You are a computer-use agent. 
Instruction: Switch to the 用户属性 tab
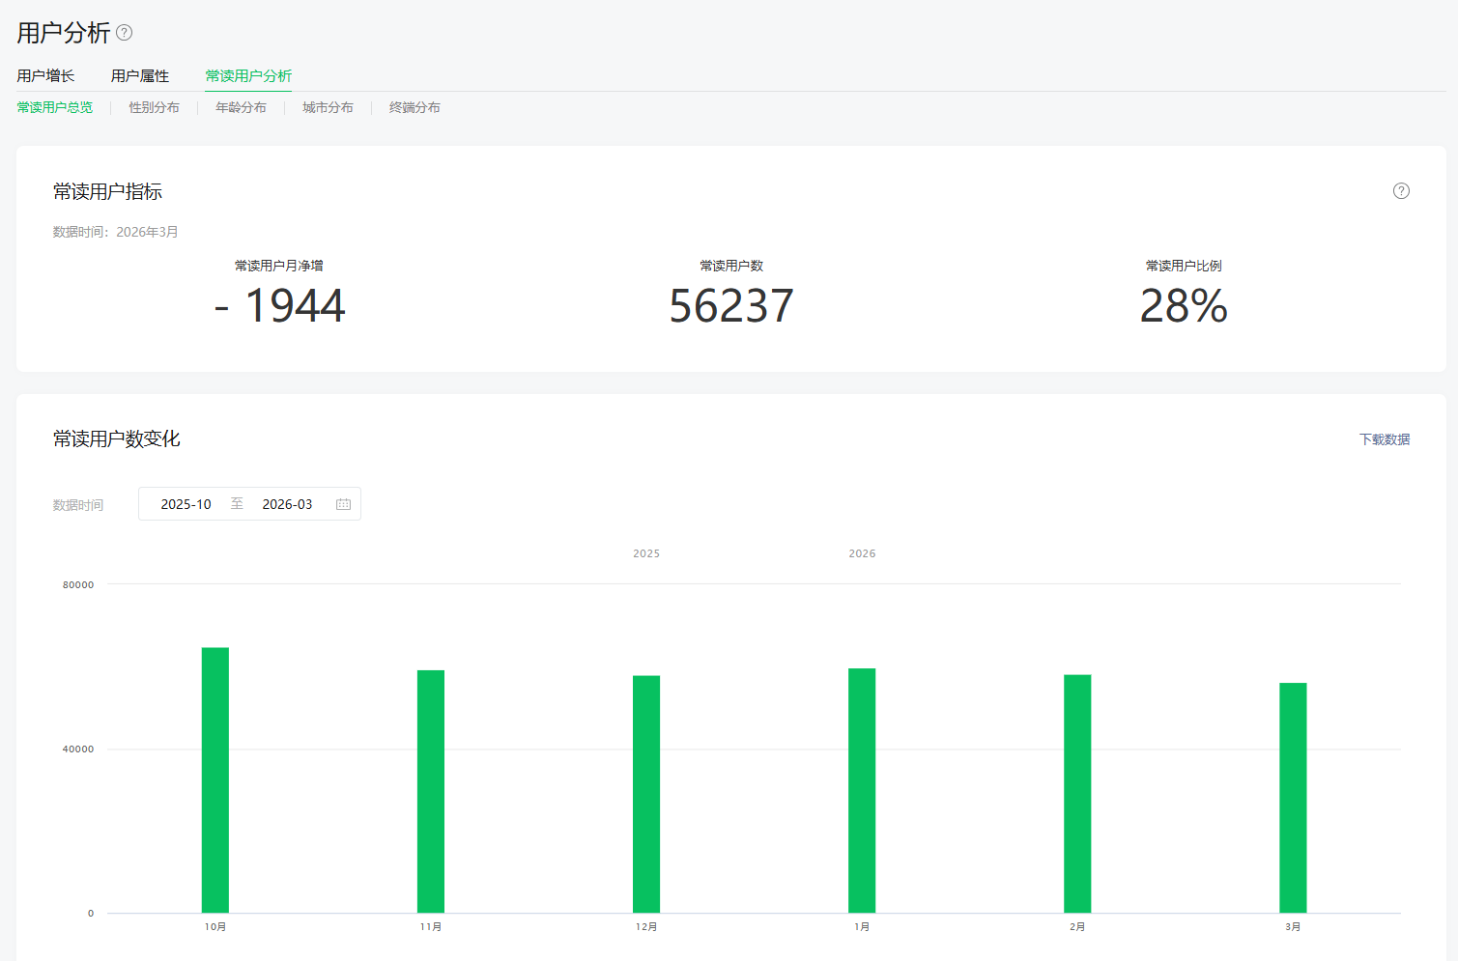click(140, 76)
